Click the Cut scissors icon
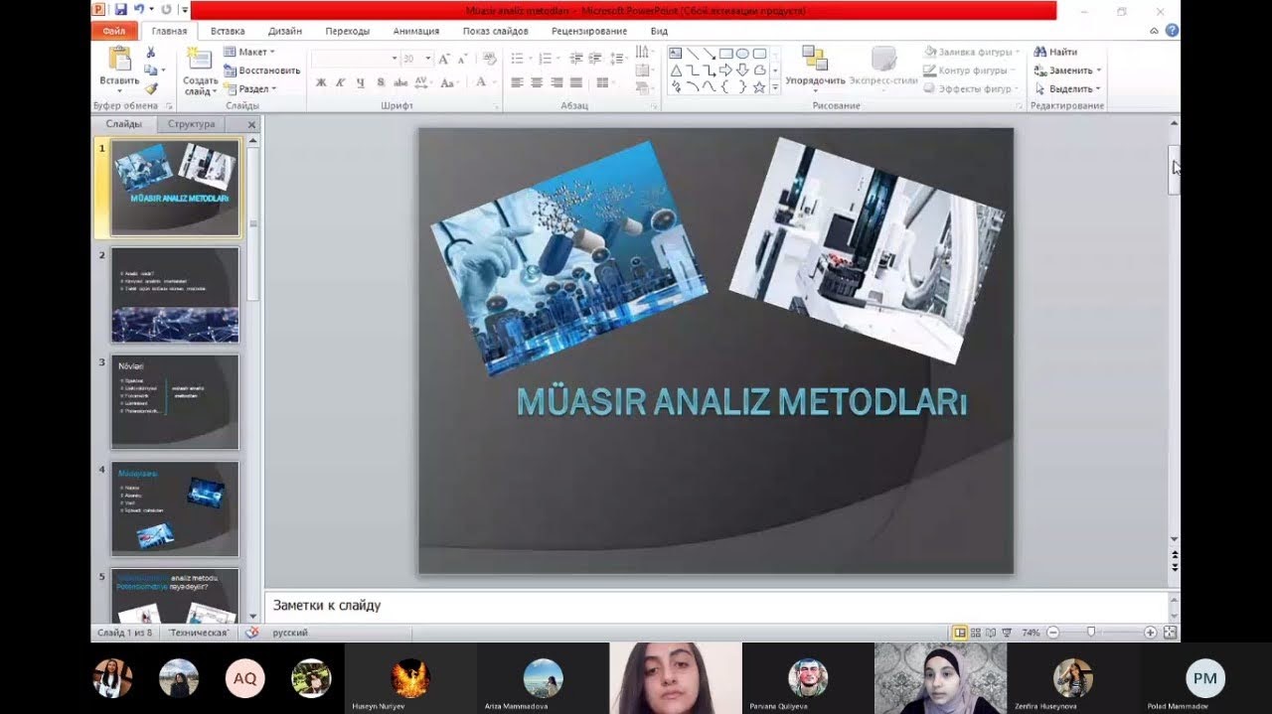1272x714 pixels. coord(151,53)
